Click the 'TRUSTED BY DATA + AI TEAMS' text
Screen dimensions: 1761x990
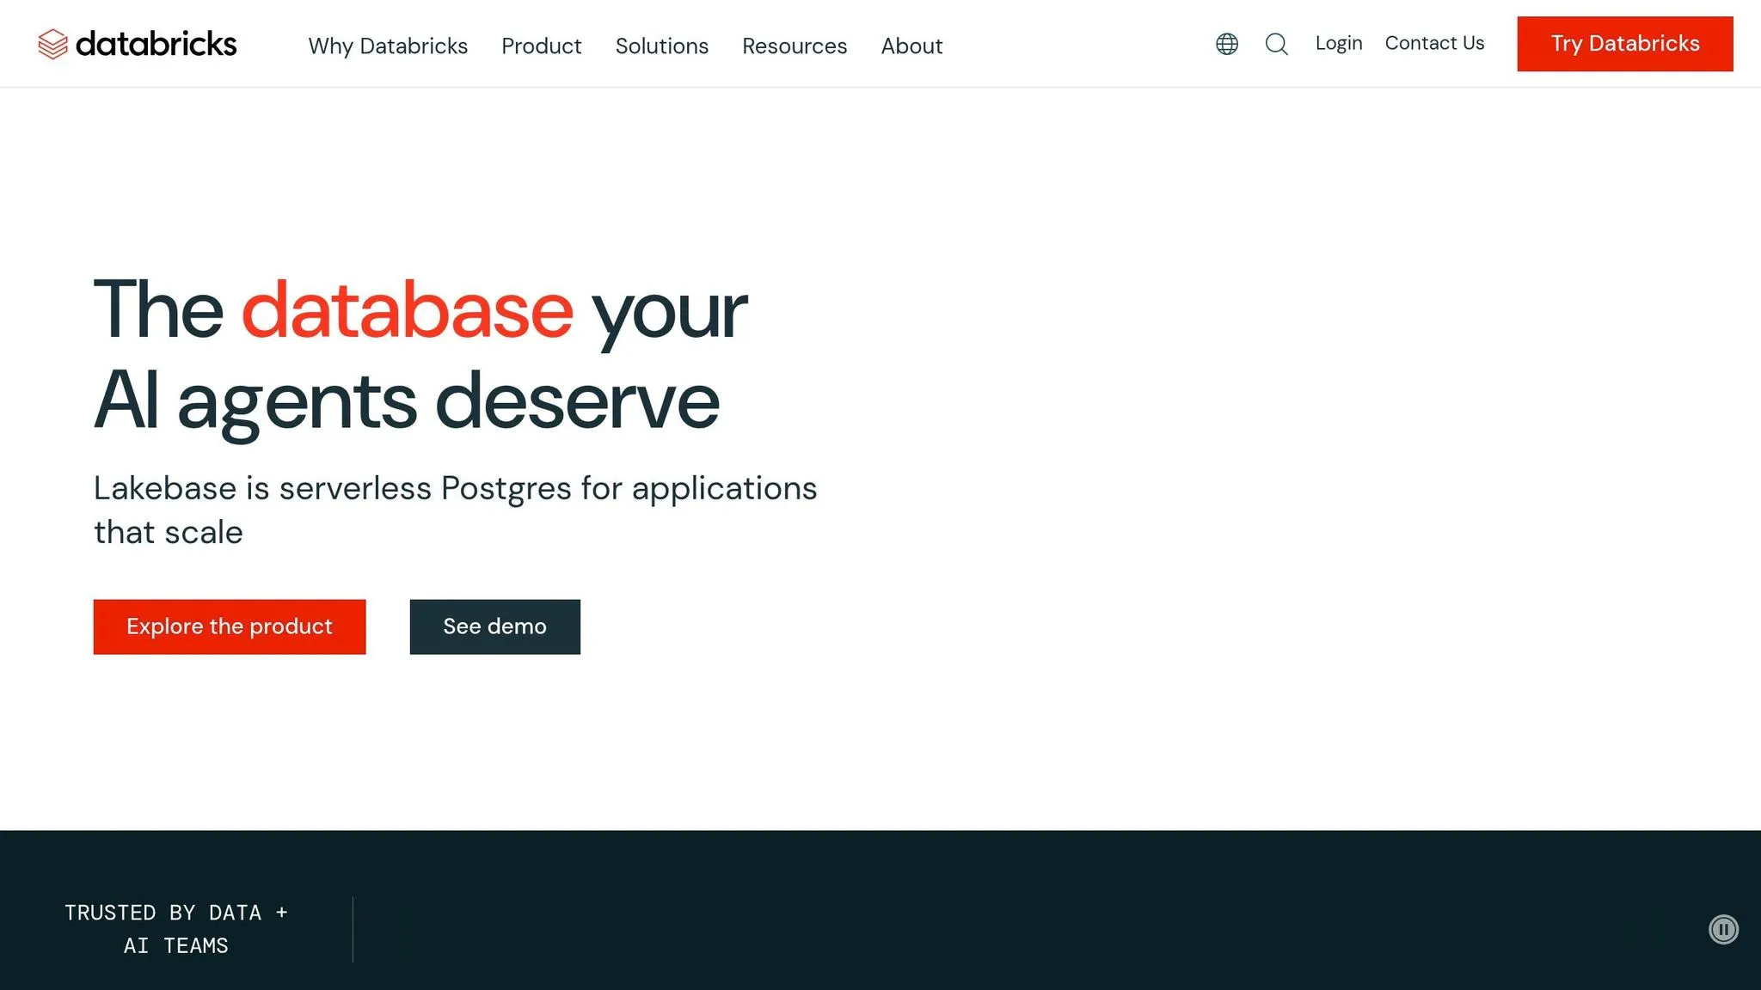pos(176,929)
